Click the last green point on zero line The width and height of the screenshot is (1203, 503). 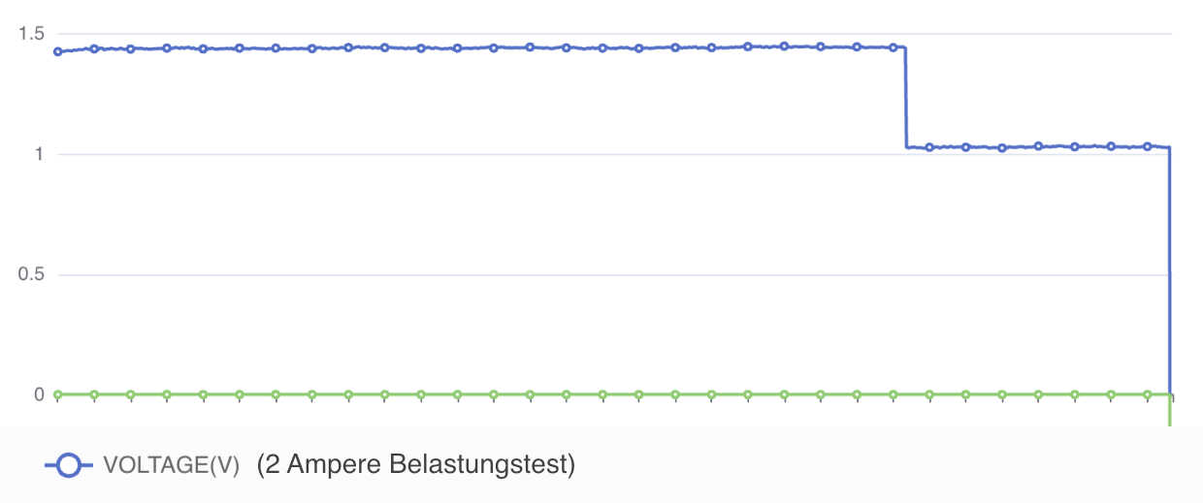[1148, 394]
